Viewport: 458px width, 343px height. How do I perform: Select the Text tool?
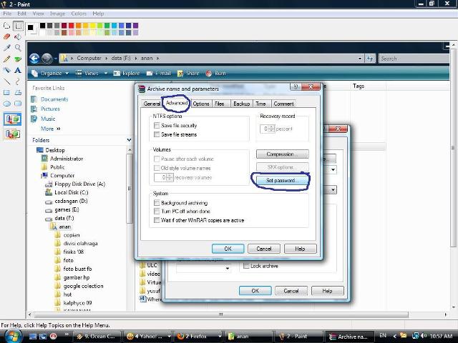pos(18,70)
